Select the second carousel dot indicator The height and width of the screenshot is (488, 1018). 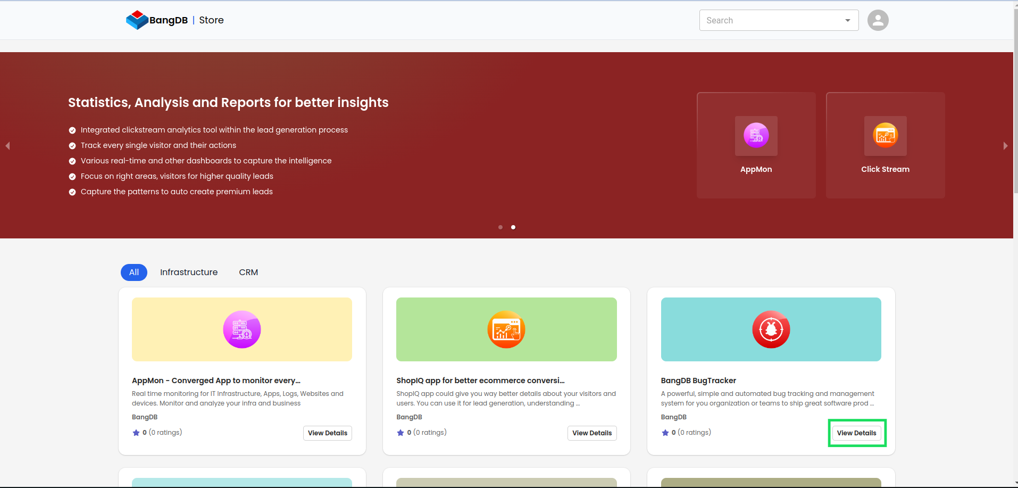tap(513, 227)
